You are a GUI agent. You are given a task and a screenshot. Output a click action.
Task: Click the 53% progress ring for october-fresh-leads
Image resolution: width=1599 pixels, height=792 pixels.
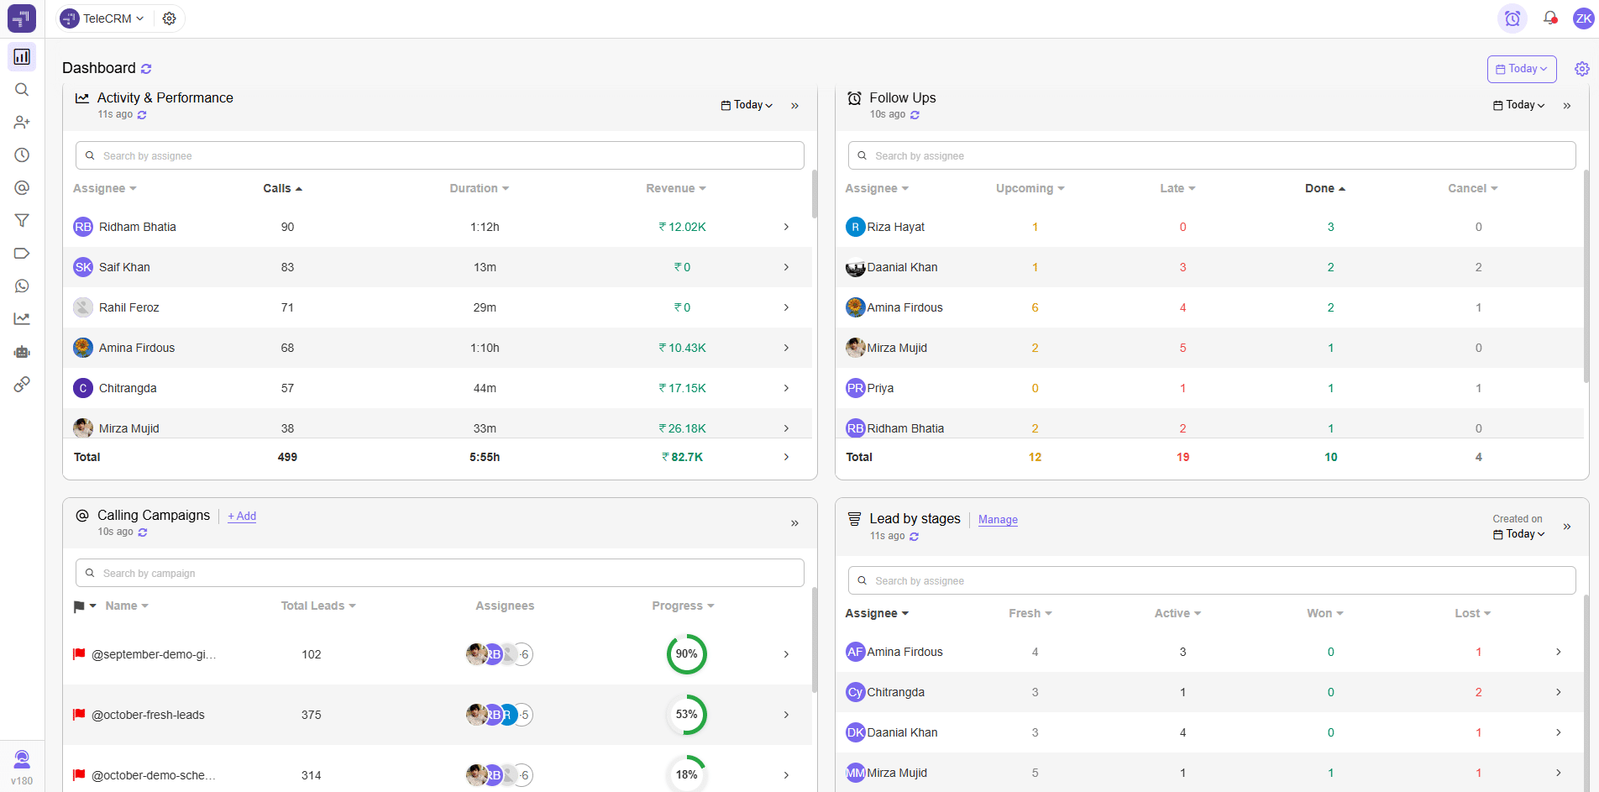tap(686, 715)
